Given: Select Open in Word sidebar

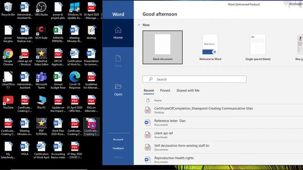Looking at the screenshot, I should coord(118,90).
